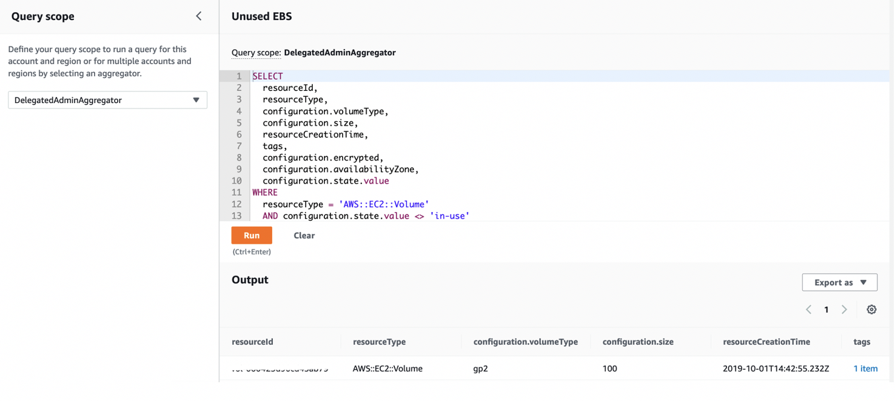Click the previous page arrow
Image resolution: width=895 pixels, height=401 pixels.
pyautogui.click(x=808, y=309)
